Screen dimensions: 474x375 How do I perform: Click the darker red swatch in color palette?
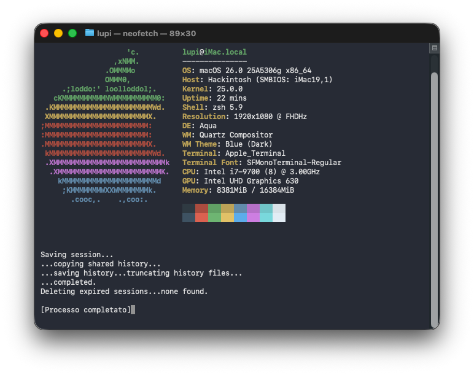point(201,208)
